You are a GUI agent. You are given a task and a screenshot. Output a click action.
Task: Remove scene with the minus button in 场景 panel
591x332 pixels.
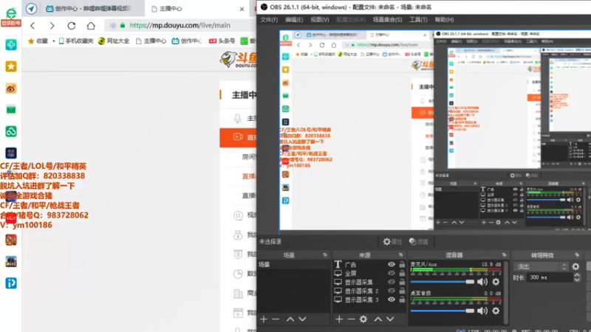coord(276,319)
